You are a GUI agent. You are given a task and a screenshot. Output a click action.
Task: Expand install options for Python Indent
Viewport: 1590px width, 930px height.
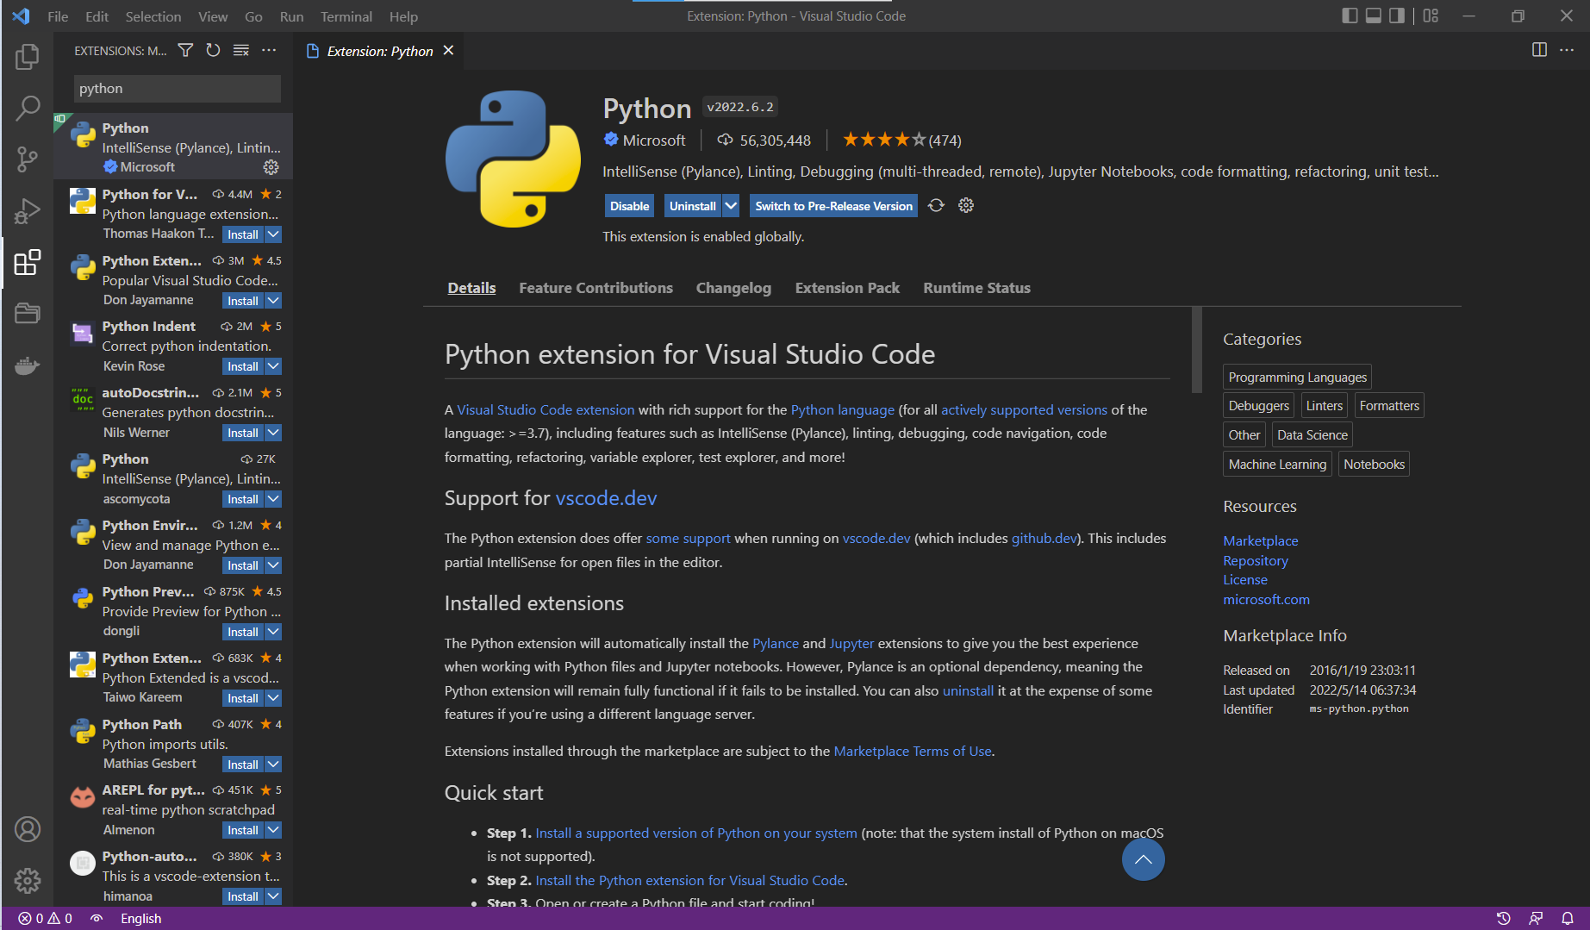(x=273, y=365)
